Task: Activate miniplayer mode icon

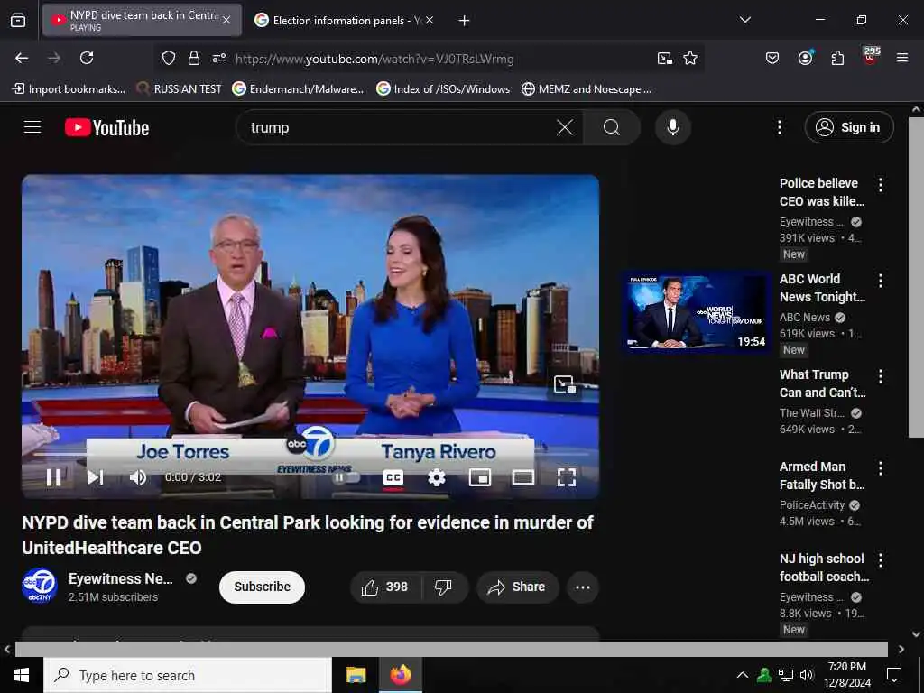Action: point(480,477)
